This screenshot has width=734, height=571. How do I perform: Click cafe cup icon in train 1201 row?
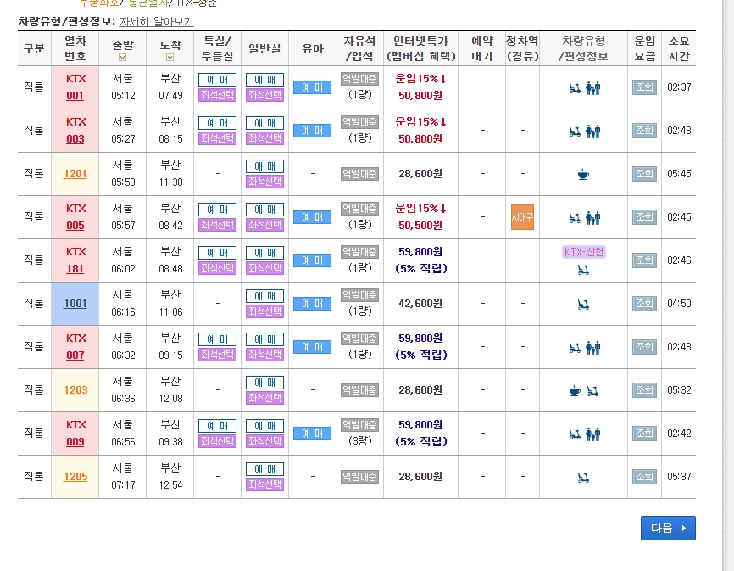tap(583, 174)
